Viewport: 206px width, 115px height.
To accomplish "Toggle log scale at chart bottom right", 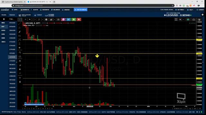I will (190, 109).
